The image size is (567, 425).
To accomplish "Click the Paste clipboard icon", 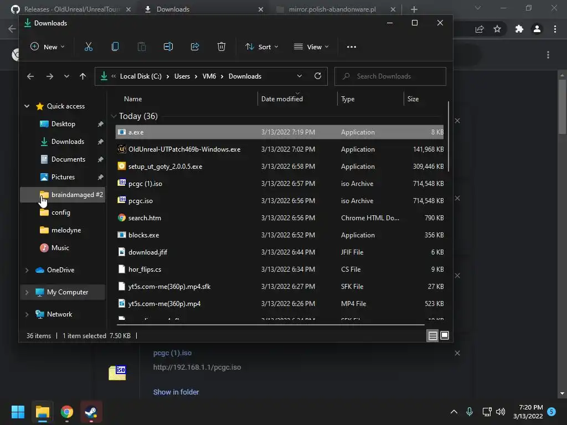I will click(142, 46).
